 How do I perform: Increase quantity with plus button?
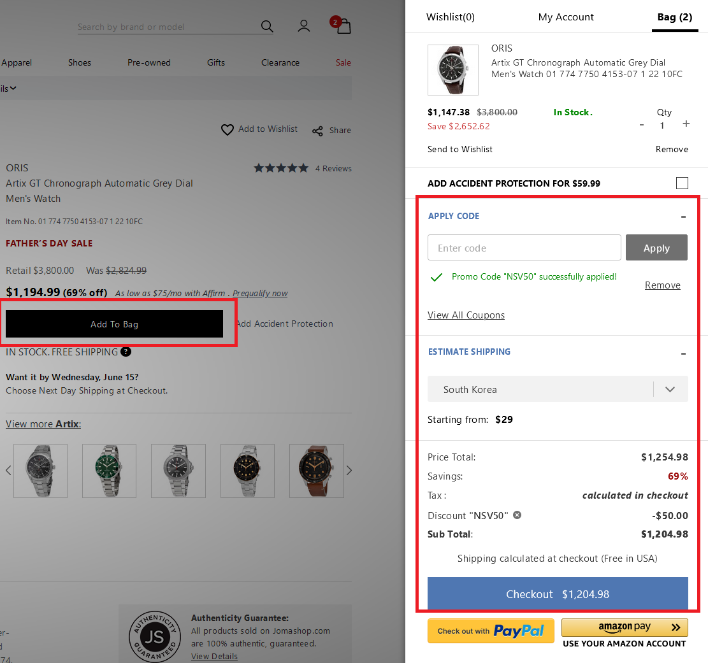coord(686,124)
